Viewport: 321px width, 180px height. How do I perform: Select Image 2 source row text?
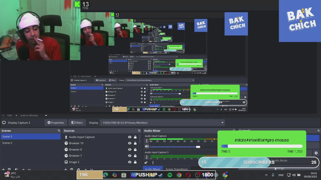tap(74, 162)
